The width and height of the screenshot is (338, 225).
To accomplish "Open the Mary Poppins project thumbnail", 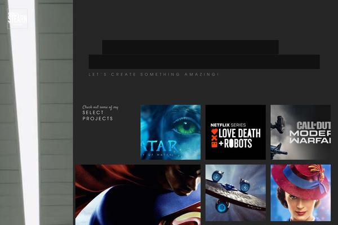I will pos(300,193).
